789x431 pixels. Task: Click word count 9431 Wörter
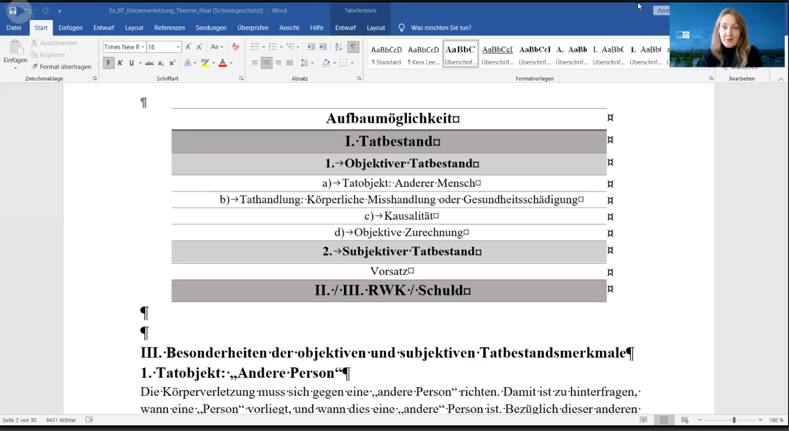pyautogui.click(x=61, y=420)
